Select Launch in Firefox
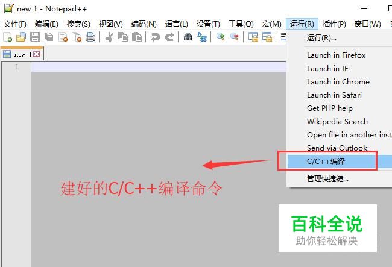 click(x=340, y=55)
